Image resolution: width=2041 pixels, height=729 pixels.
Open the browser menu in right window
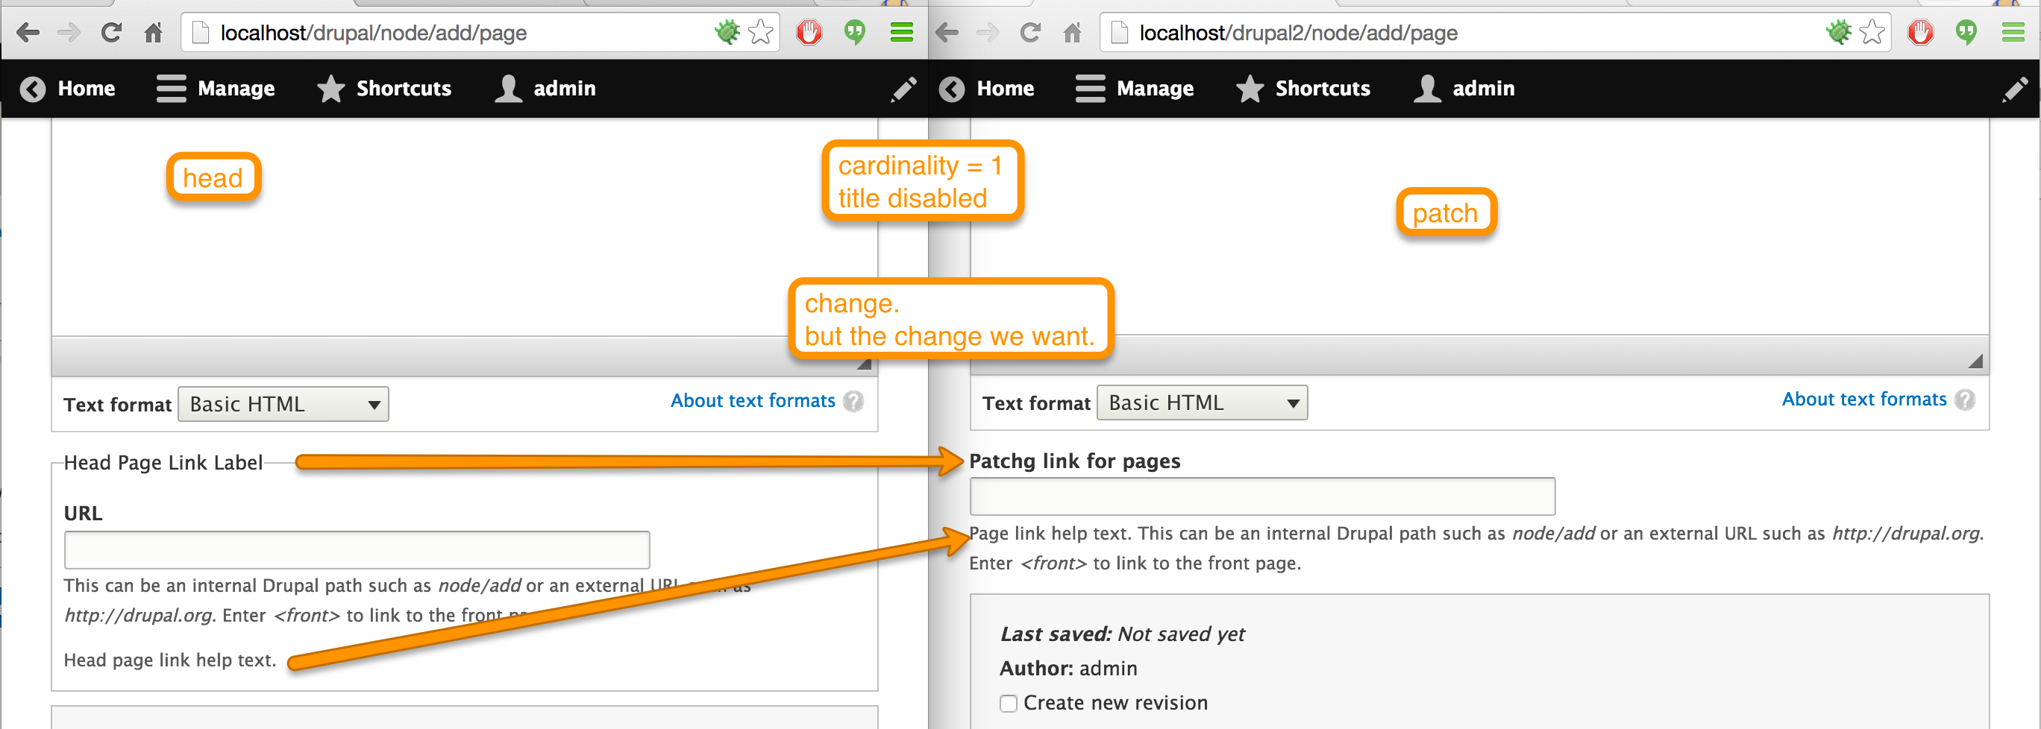click(2013, 33)
